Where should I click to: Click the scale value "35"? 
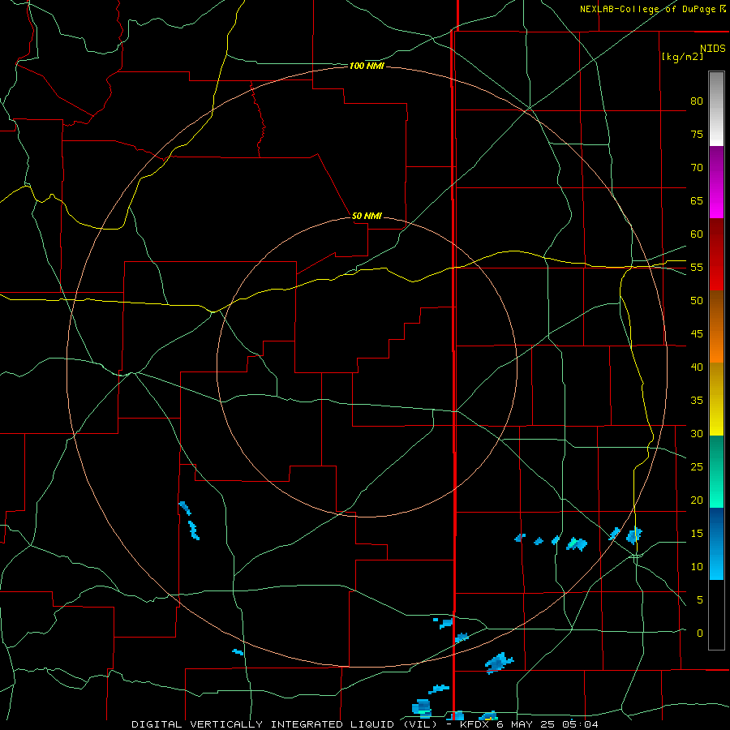point(697,401)
